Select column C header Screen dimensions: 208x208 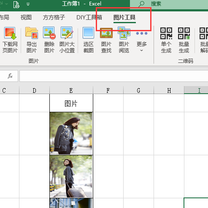point(9,90)
